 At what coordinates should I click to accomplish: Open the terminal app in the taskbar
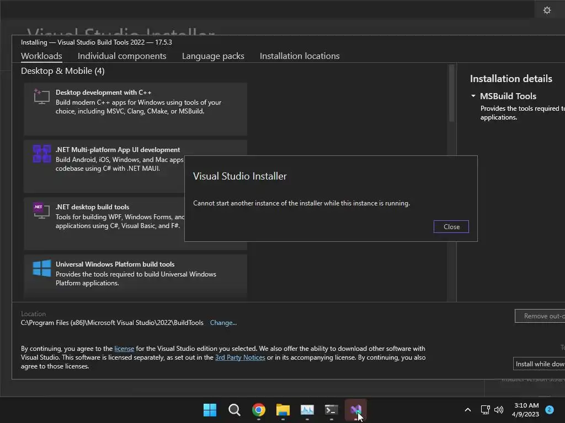click(332, 410)
